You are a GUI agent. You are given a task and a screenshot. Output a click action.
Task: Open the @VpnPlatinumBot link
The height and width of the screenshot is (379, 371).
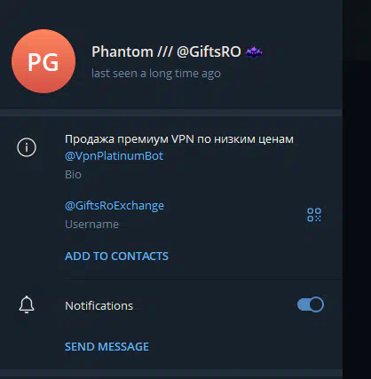point(114,156)
